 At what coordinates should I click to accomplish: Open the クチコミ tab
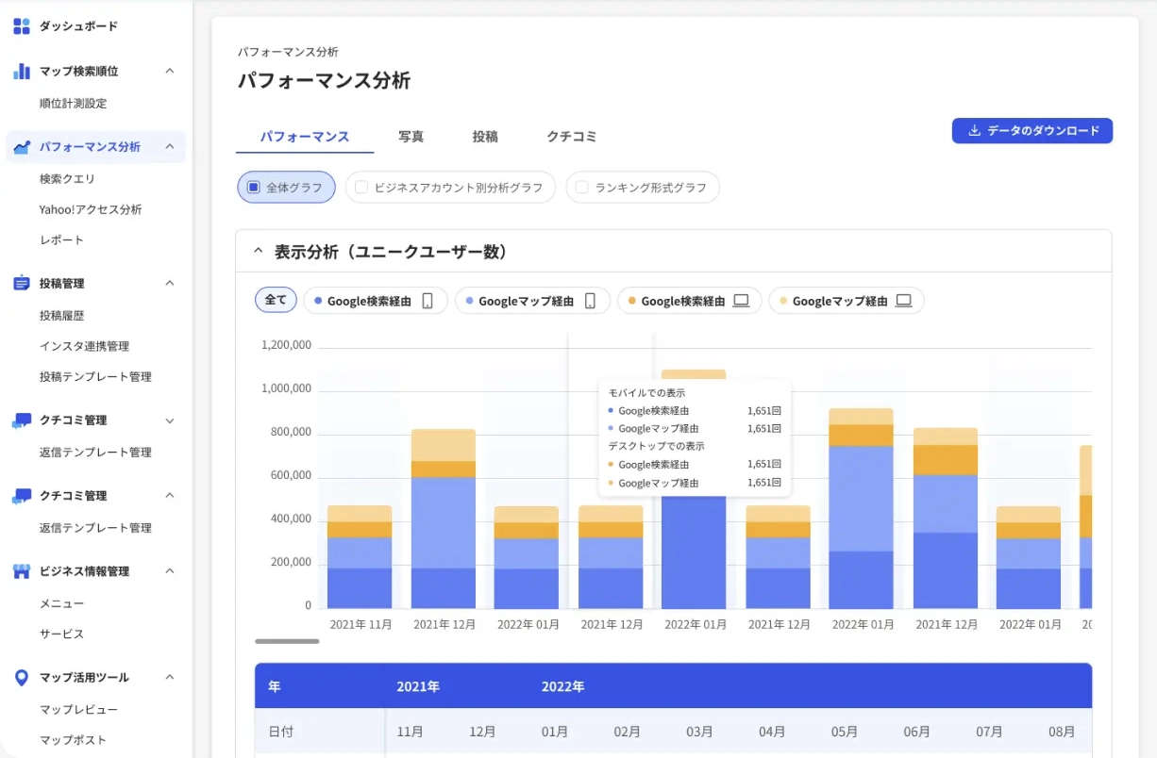(x=571, y=137)
